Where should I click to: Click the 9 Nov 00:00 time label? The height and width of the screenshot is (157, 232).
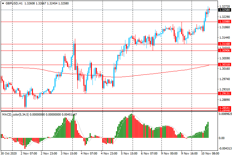169,153
